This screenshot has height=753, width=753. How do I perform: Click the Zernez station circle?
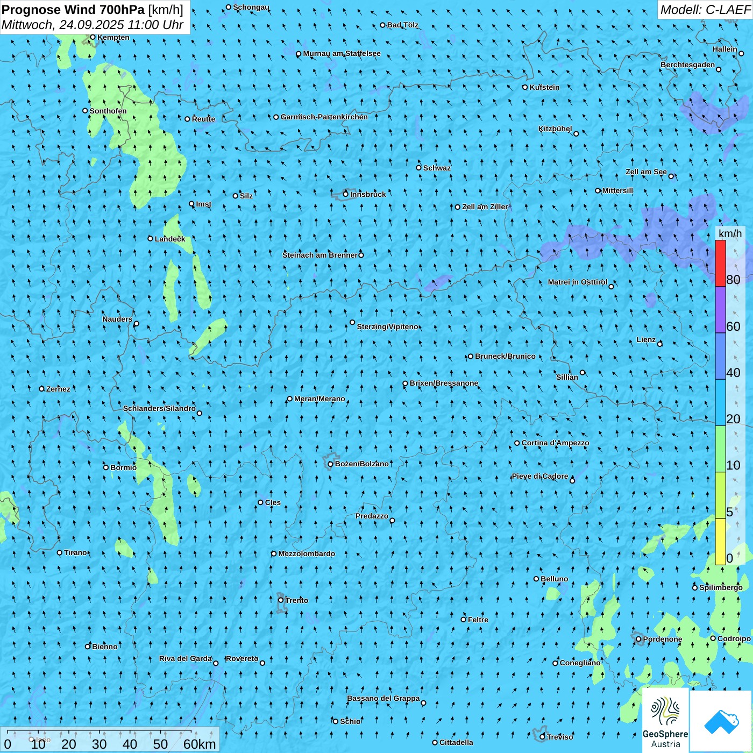[42, 389]
